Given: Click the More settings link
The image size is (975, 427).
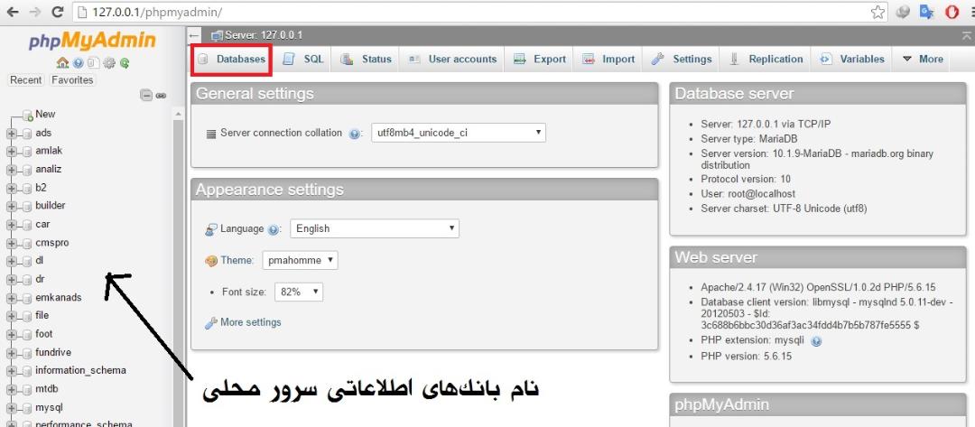Looking at the screenshot, I should coord(251,322).
